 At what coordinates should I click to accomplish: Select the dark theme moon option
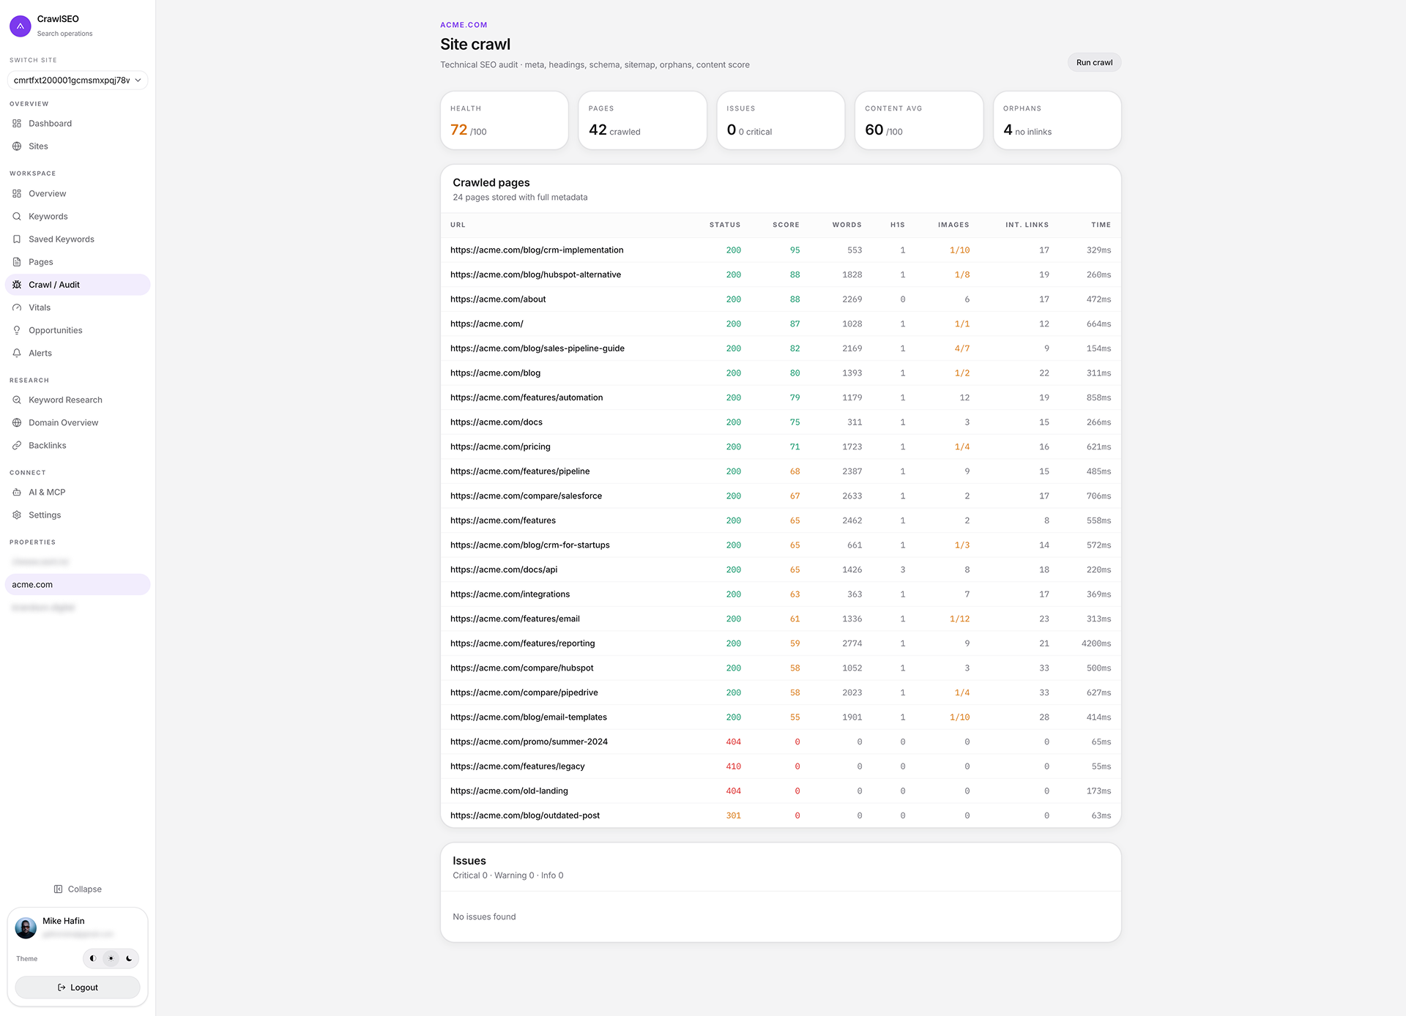(129, 958)
